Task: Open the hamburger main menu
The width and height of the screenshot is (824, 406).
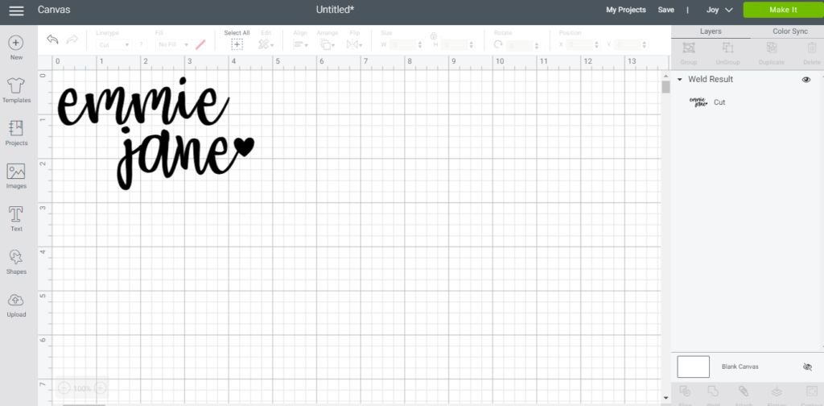Action: [16, 10]
